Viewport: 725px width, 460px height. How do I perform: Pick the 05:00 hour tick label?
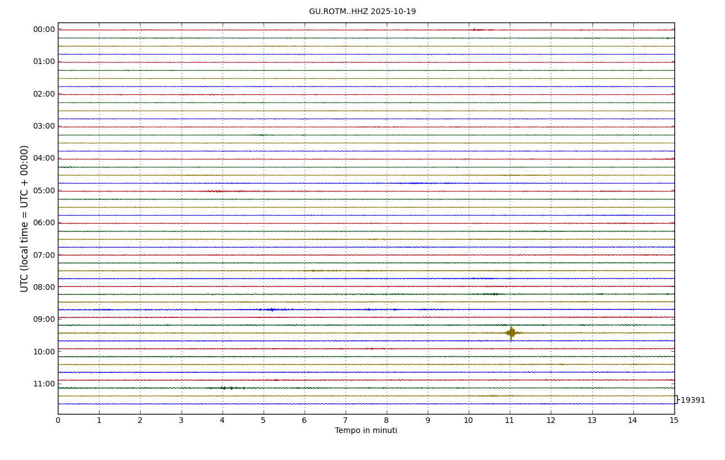(44, 190)
